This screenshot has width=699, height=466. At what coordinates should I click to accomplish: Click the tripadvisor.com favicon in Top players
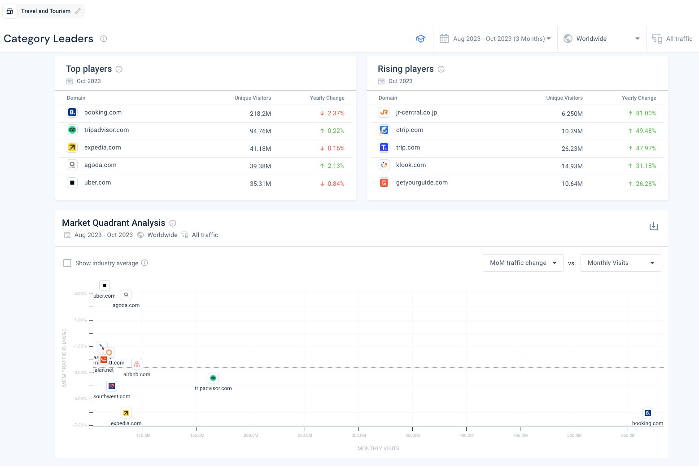click(72, 130)
